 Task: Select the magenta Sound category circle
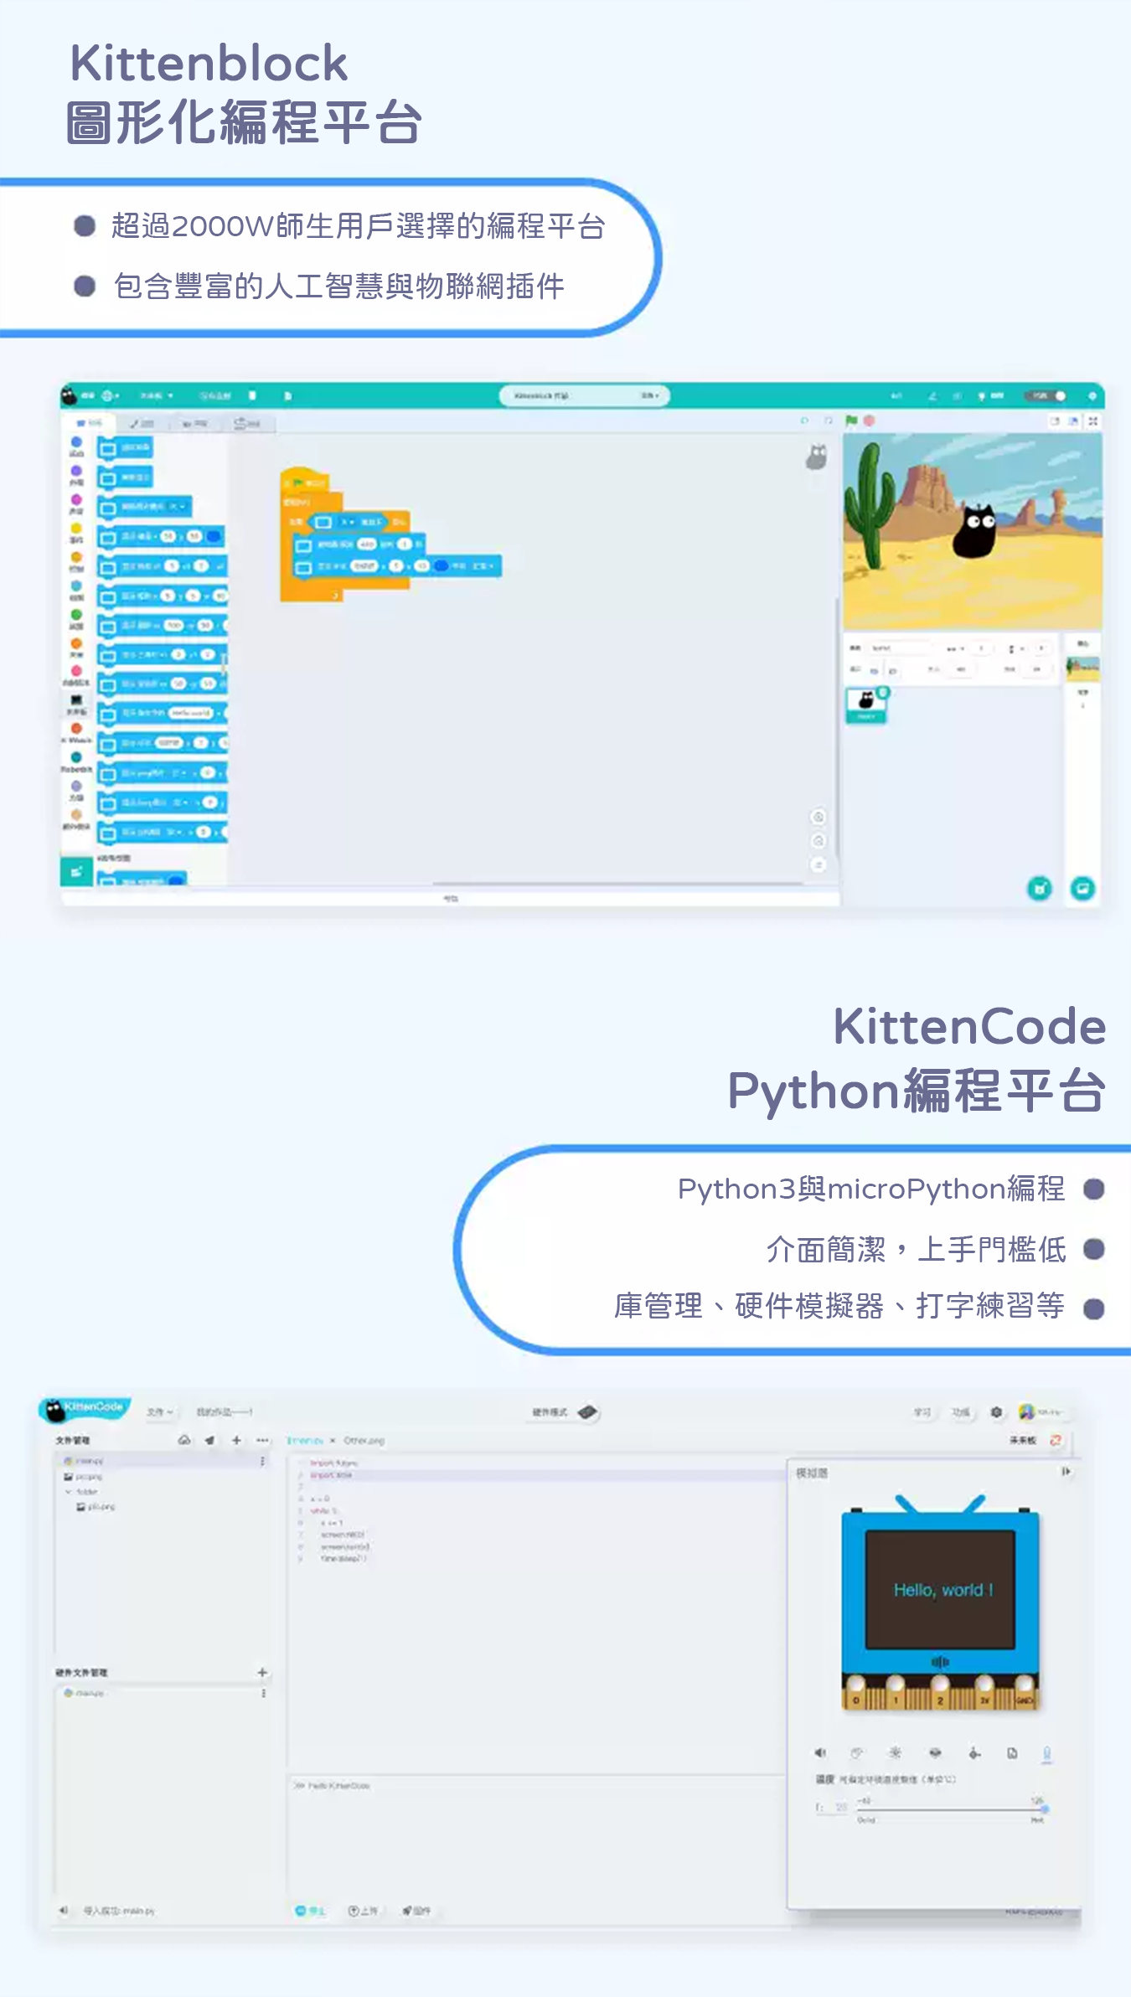pos(76,499)
